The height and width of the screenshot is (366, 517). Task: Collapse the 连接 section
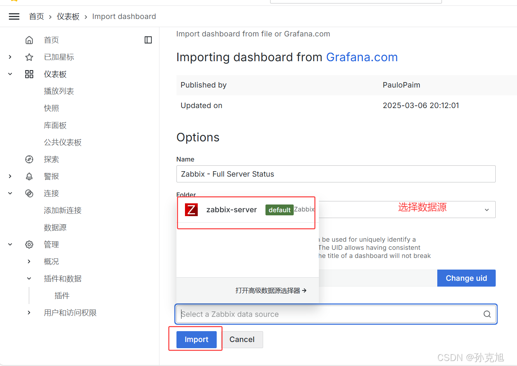(x=10, y=193)
